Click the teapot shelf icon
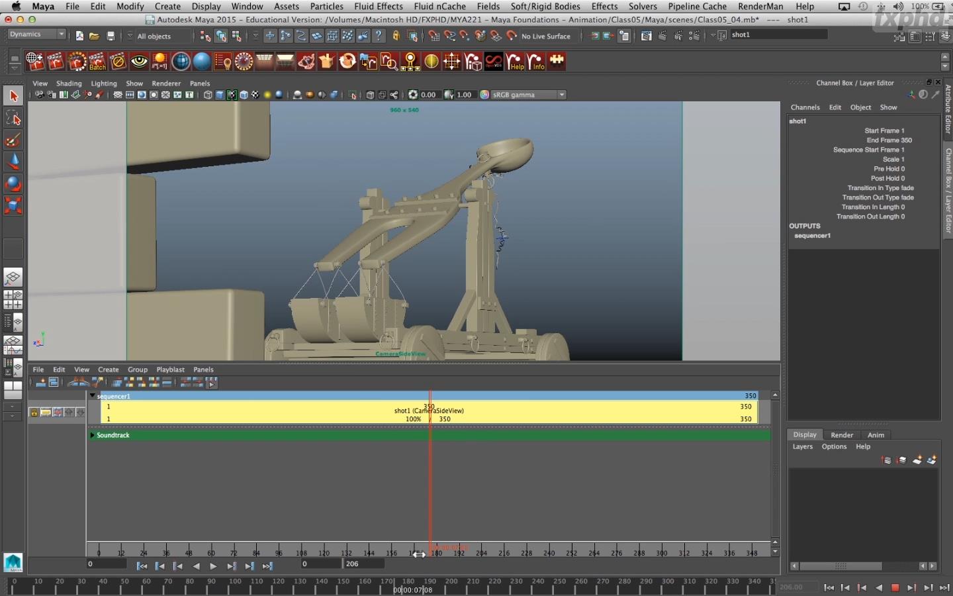The width and height of the screenshot is (953, 596). pos(306,62)
